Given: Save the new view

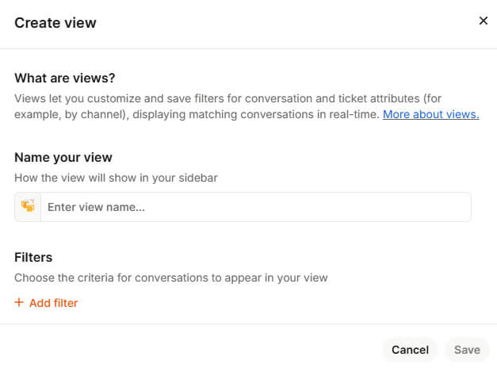Looking at the screenshot, I should tap(467, 350).
